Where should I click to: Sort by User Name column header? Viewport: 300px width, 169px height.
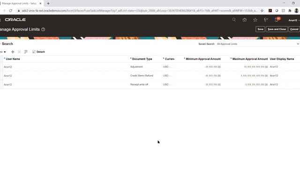coord(13,59)
